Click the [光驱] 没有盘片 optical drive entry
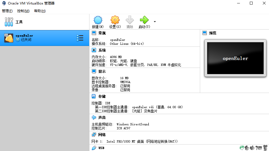 tap(145, 111)
